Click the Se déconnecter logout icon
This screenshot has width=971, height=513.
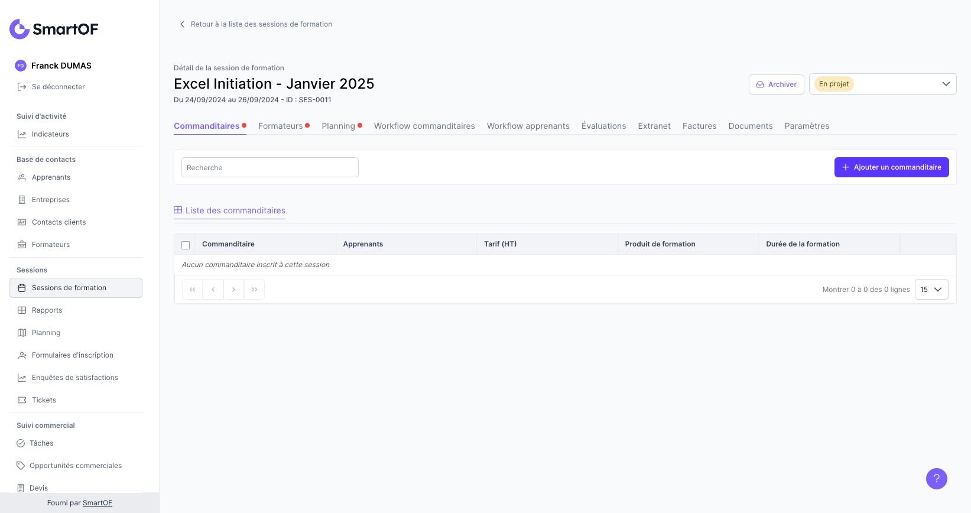click(22, 87)
